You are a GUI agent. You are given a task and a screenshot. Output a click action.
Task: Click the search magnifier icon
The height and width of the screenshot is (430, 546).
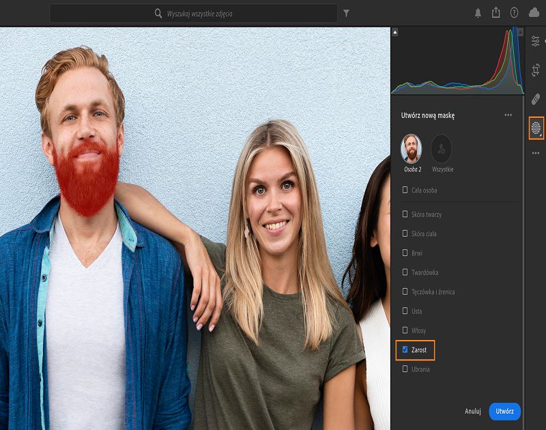tap(158, 14)
